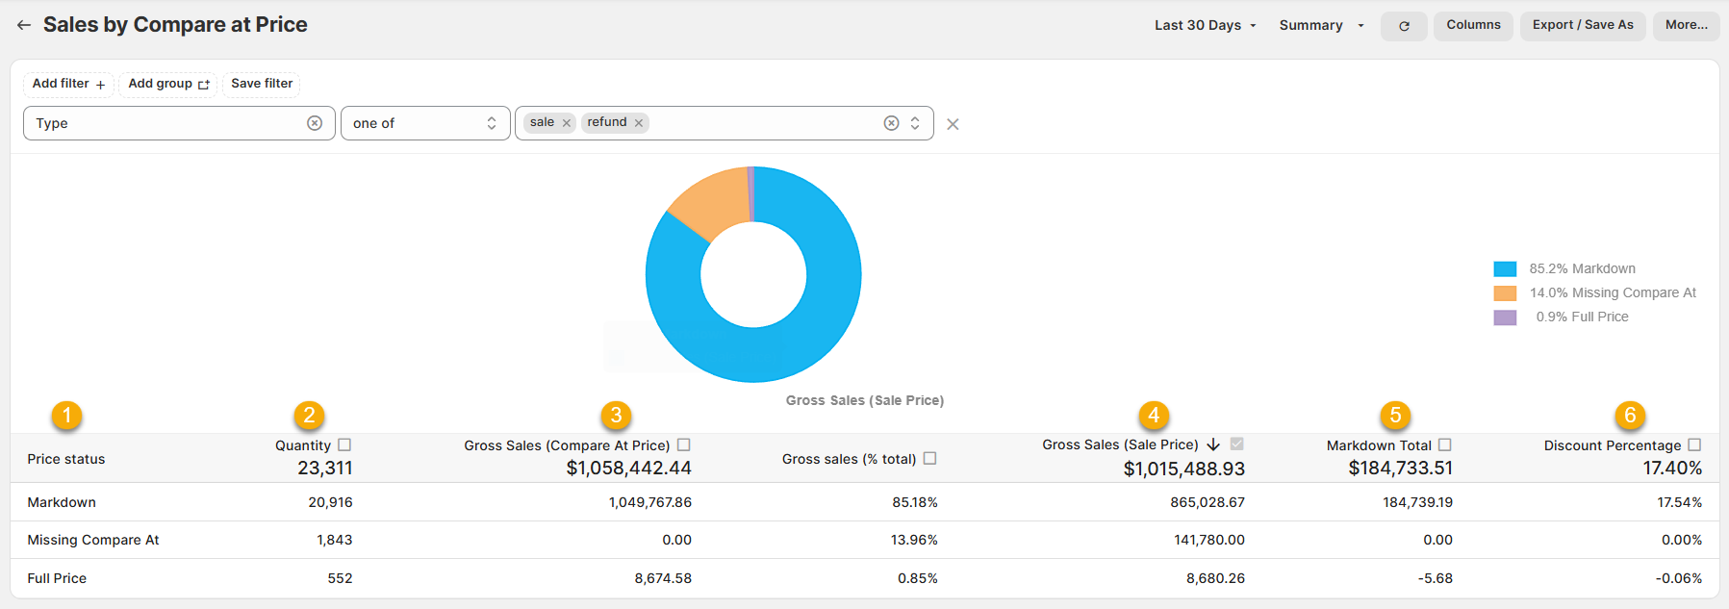Toggle the Markdown Total column checkbox
Image resolution: width=1729 pixels, height=609 pixels.
[x=1444, y=445]
